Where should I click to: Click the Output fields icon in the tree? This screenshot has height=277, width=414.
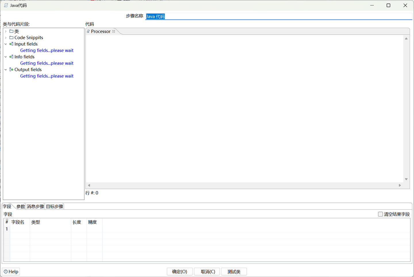[11, 69]
